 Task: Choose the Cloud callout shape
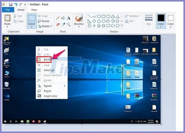[x=118, y=26]
